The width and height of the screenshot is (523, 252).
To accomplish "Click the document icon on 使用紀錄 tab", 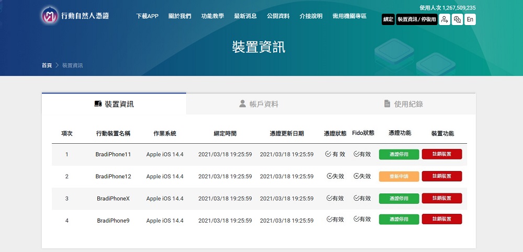I will (x=387, y=104).
